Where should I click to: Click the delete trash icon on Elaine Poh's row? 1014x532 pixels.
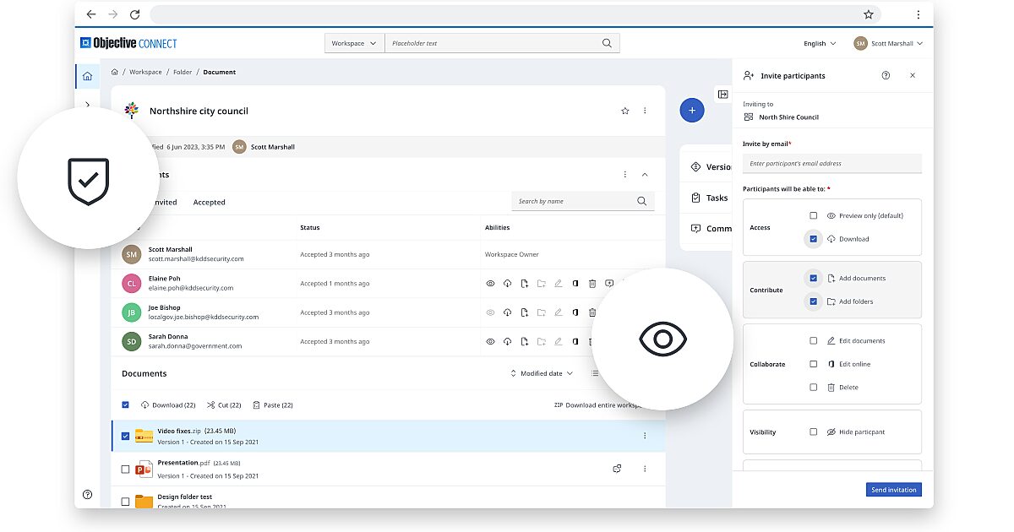pos(592,283)
